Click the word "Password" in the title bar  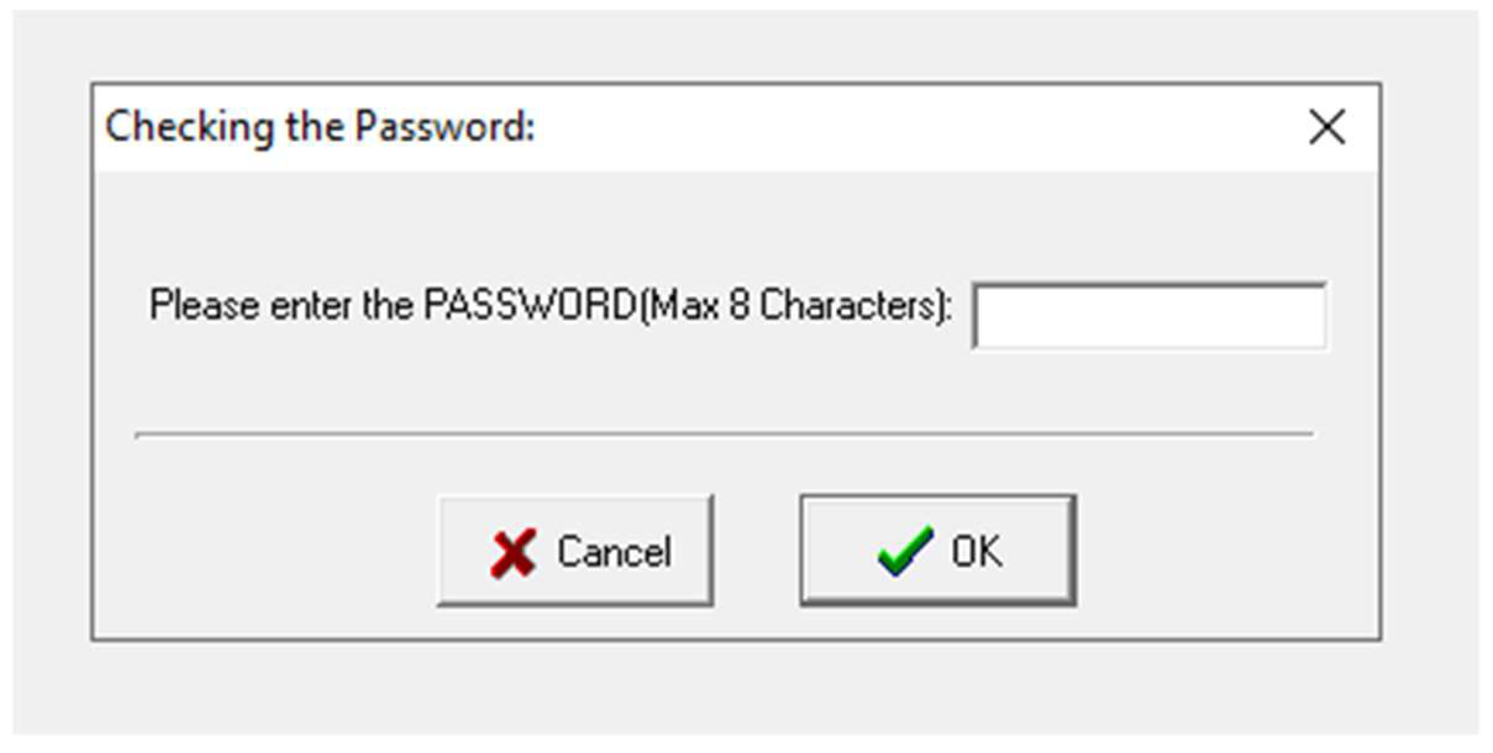click(x=443, y=127)
